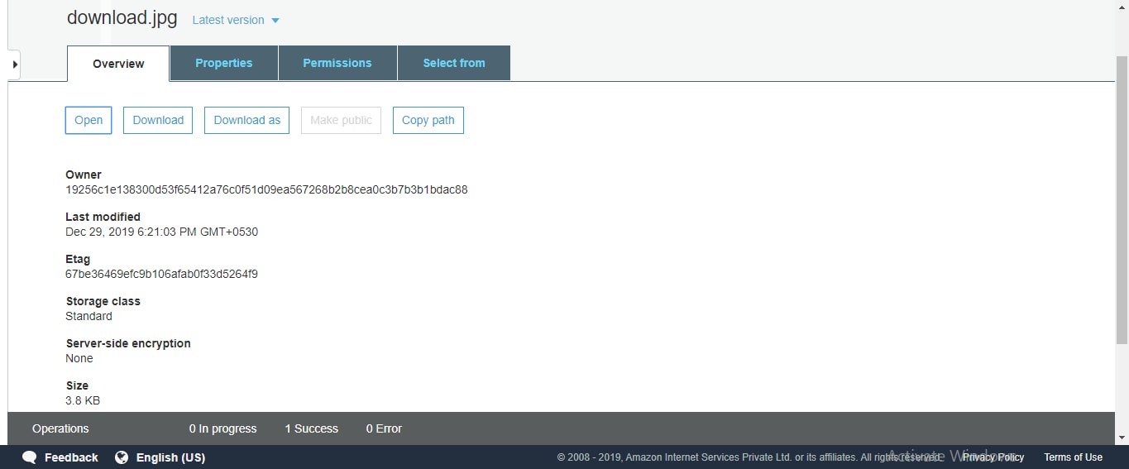This screenshot has width=1129, height=469.
Task: Click the Server-side encryption value None
Action: pyautogui.click(x=79, y=358)
